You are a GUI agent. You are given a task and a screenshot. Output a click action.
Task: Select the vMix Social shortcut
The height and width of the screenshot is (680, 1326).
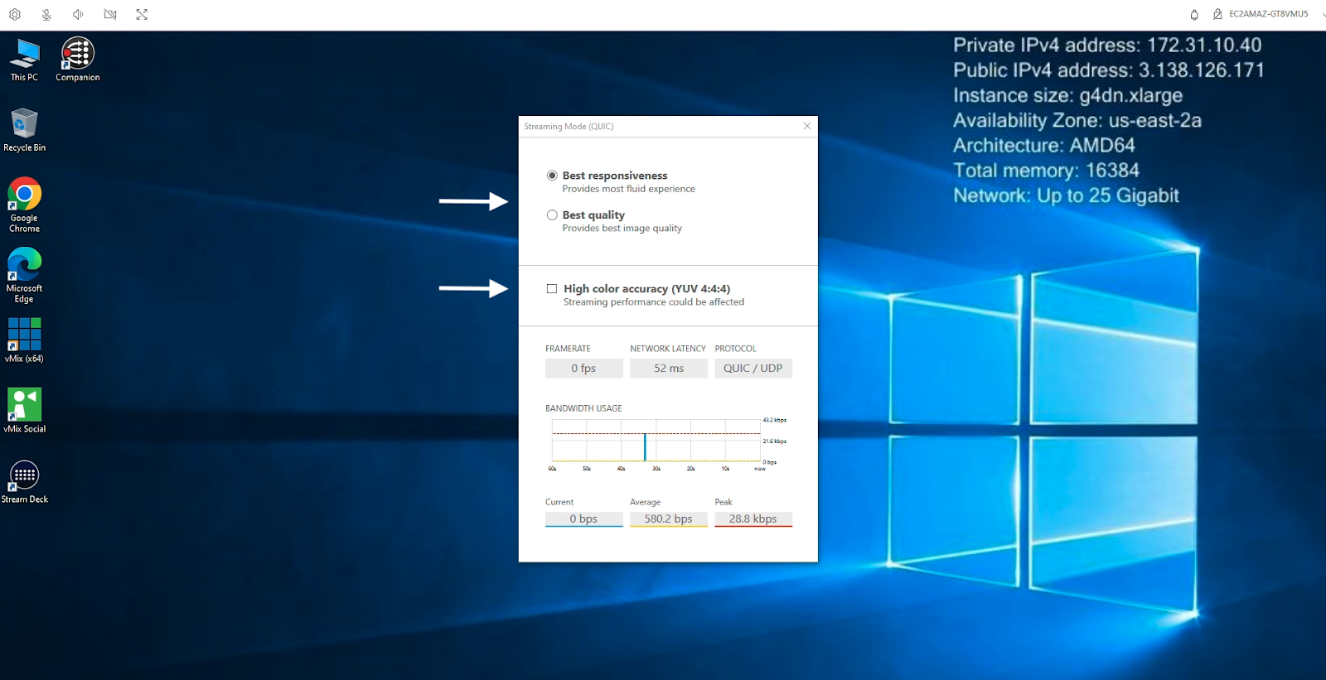[24, 410]
